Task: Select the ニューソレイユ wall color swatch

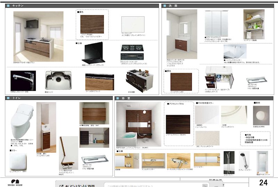Action: click(207, 115)
